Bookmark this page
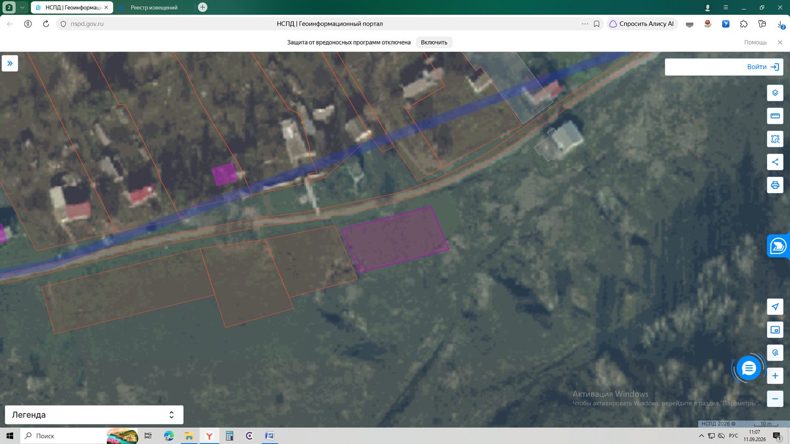790x444 pixels. [597, 24]
